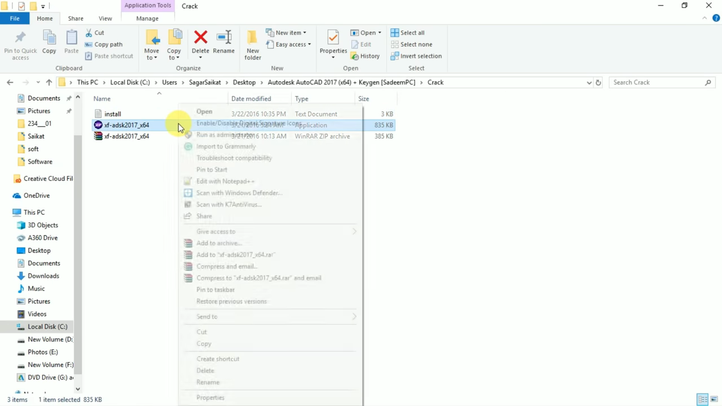Click Desktop in the address path
This screenshot has width=722, height=406.
coord(244,82)
